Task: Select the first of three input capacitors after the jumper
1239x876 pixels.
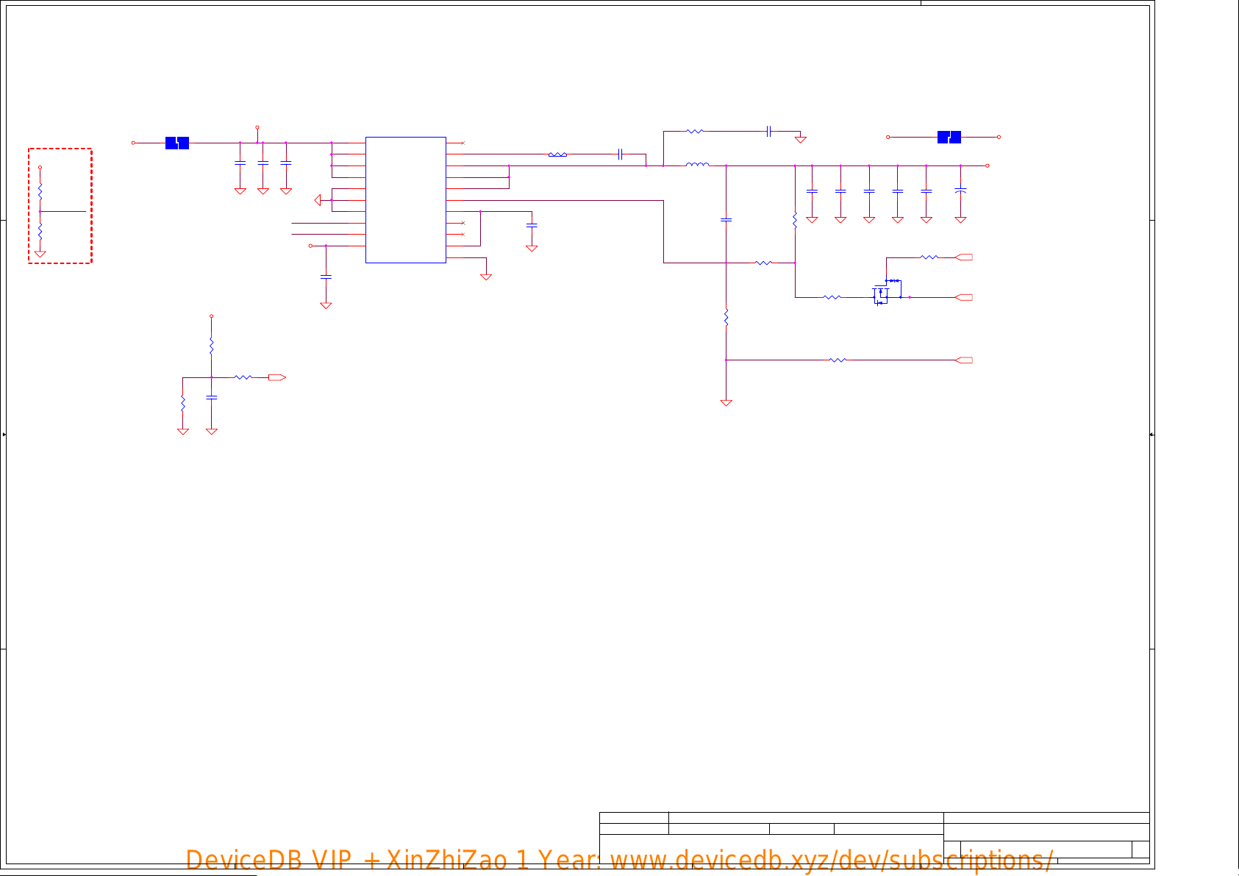Action: pyautogui.click(x=240, y=163)
